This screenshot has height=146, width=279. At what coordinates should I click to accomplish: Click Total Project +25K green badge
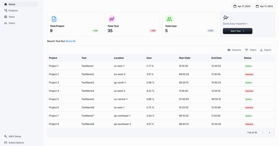point(95,31)
